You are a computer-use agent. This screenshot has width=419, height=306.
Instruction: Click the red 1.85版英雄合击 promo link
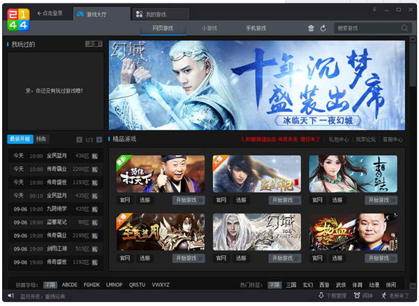pos(280,139)
